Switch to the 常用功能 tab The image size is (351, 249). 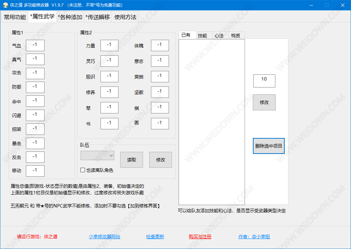[x=15, y=17]
